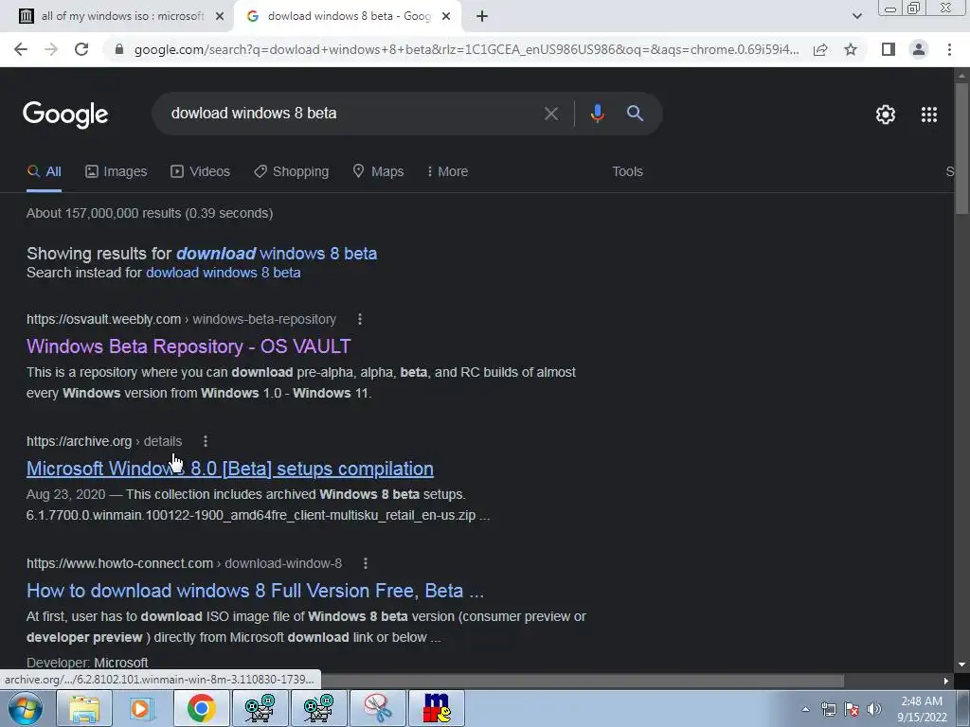Submit search with magnifier icon
The image size is (970, 727).
click(635, 114)
